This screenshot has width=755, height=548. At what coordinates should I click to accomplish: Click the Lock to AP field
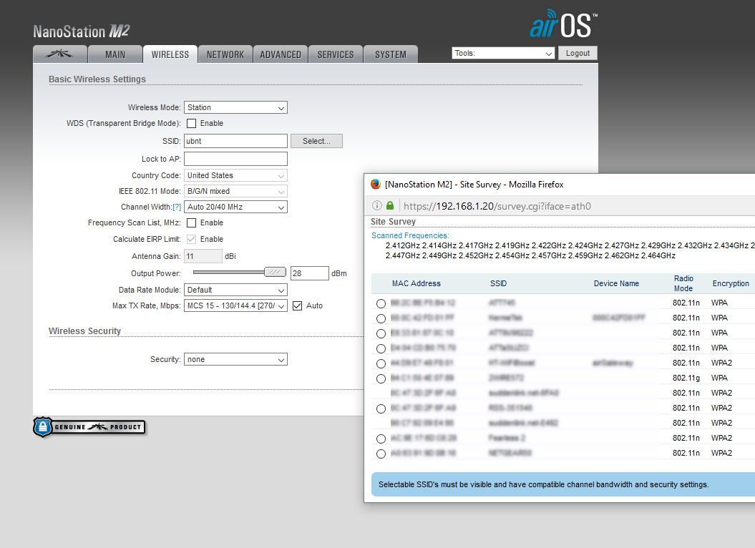click(235, 159)
